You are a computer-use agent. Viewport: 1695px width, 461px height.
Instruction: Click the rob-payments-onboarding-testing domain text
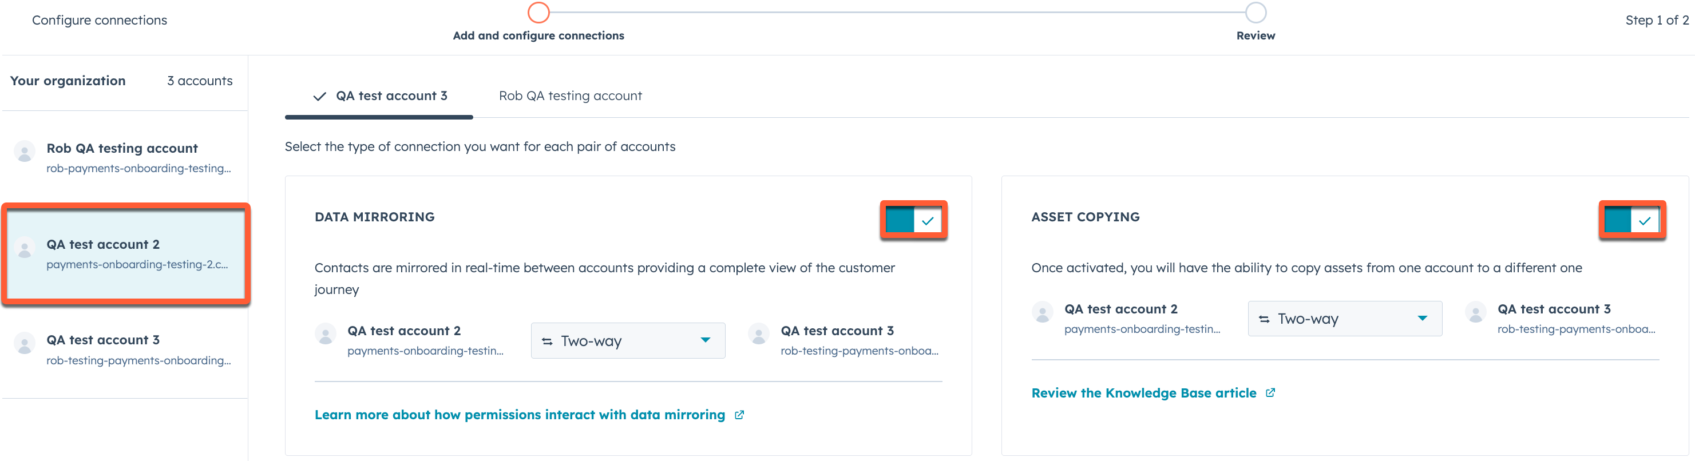click(138, 168)
